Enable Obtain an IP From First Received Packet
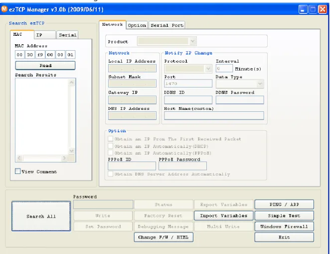The height and width of the screenshot is (254, 330). click(110, 139)
